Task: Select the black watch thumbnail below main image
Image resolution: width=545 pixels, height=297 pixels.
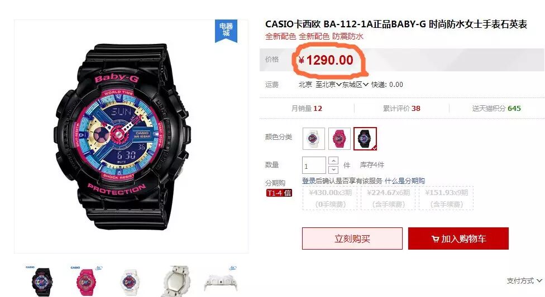Action: click(x=42, y=281)
